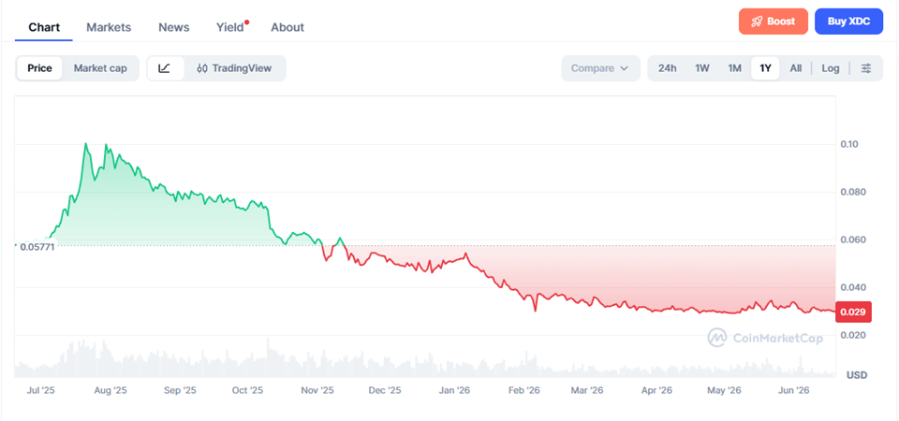The image size is (899, 421).
Task: Click the Oct '25 date label
Action: [x=247, y=391]
